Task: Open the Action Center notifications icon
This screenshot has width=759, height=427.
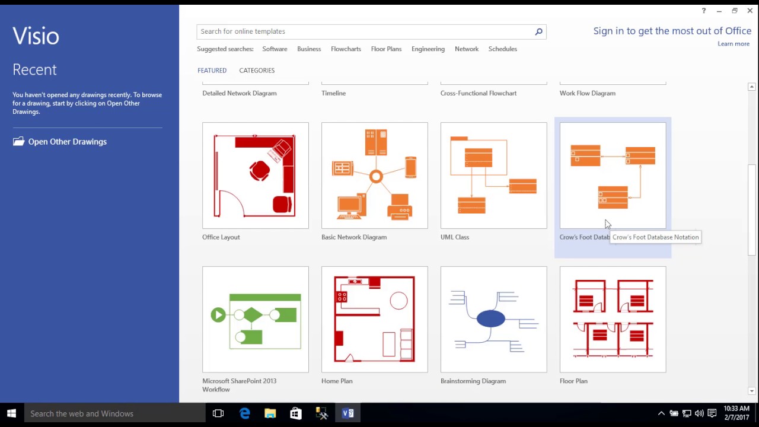Action: (x=712, y=413)
